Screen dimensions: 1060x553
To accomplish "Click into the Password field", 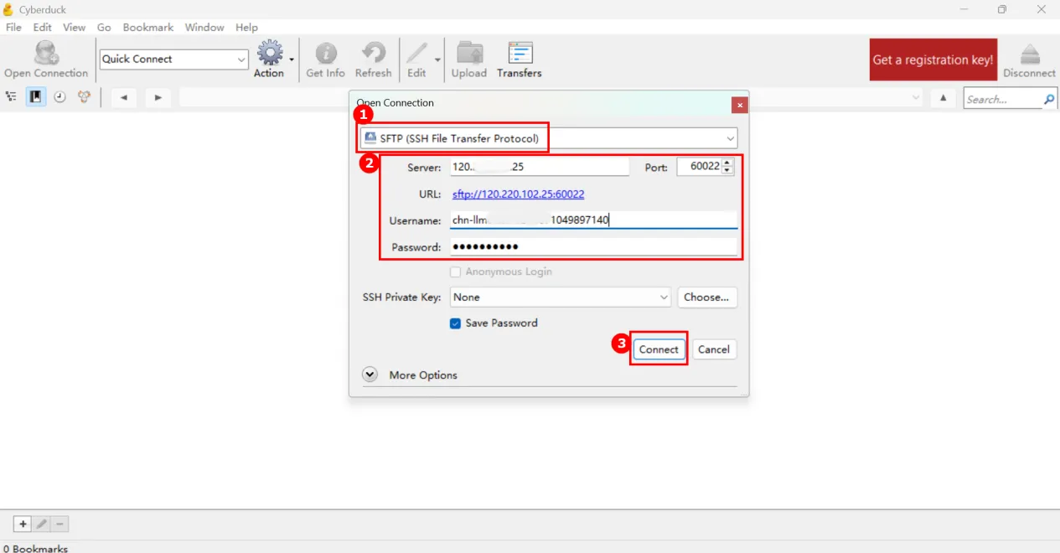I will coord(593,247).
